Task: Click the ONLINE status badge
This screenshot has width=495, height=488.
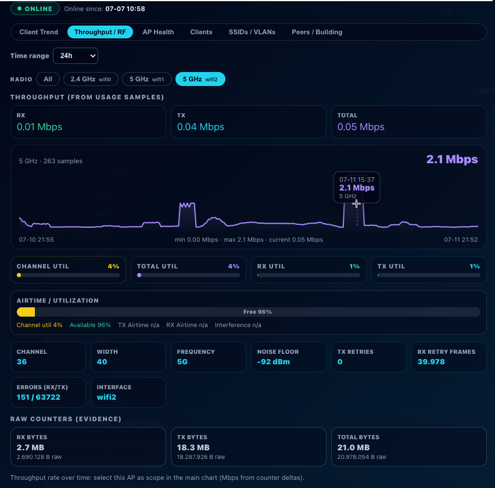Action: pyautogui.click(x=35, y=9)
